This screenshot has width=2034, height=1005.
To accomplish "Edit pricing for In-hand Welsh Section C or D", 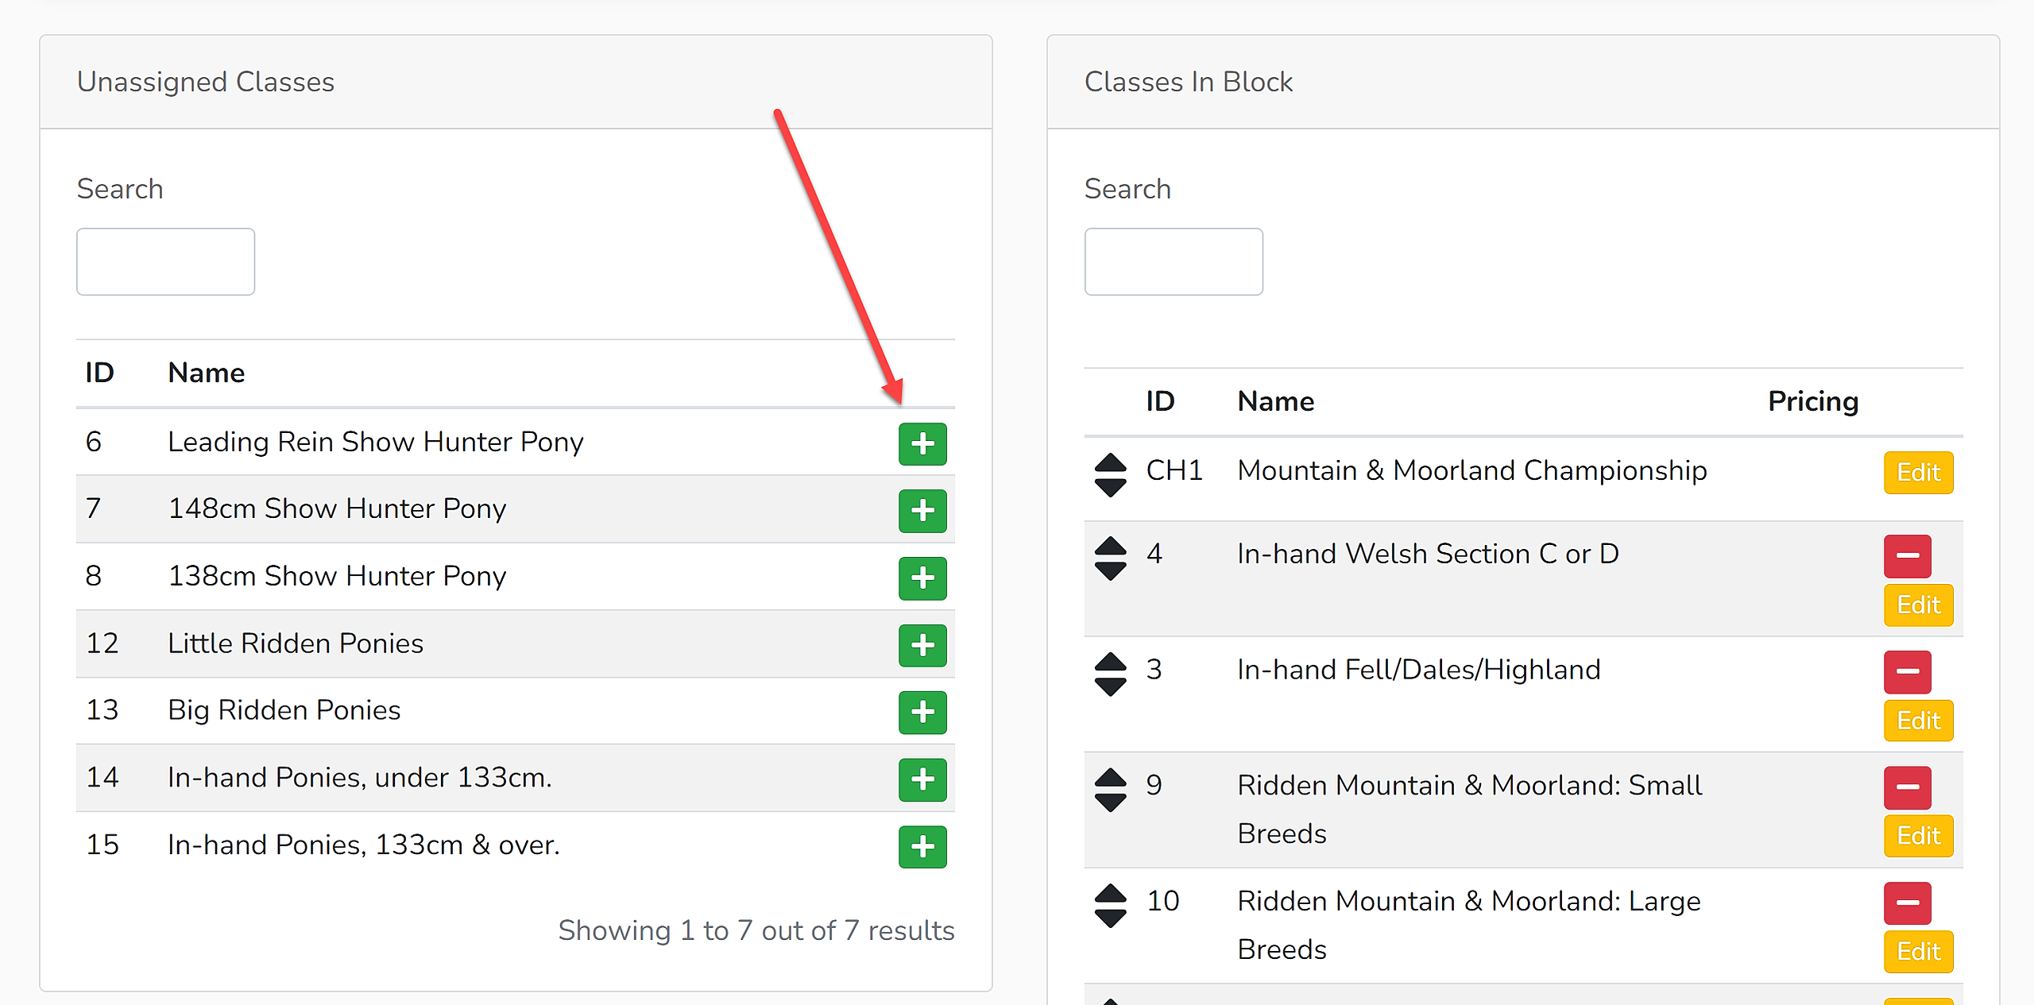I will pos(1919,605).
